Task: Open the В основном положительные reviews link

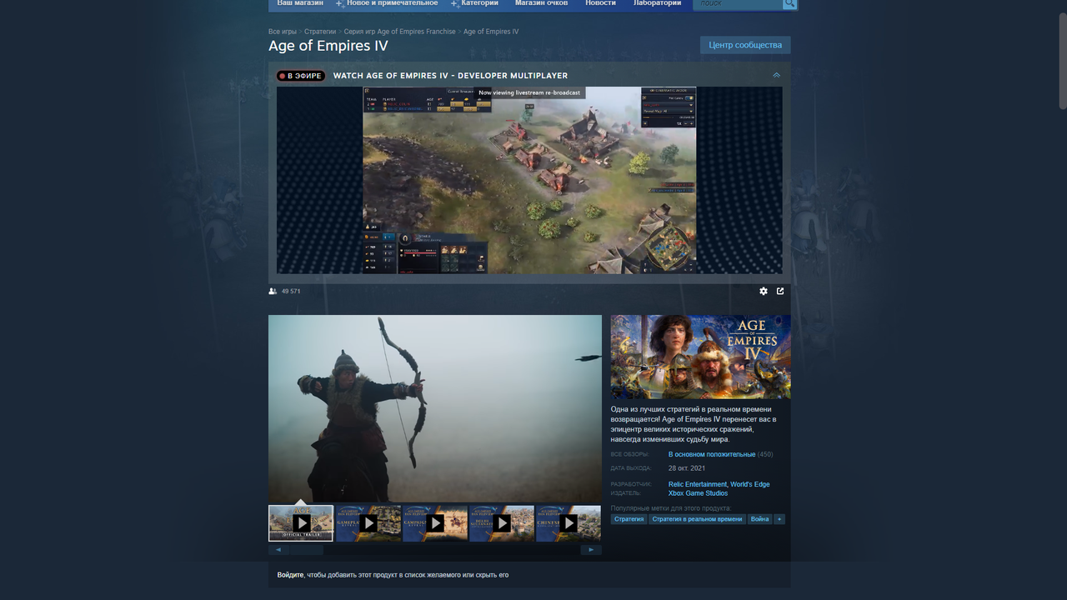Action: [x=712, y=454]
